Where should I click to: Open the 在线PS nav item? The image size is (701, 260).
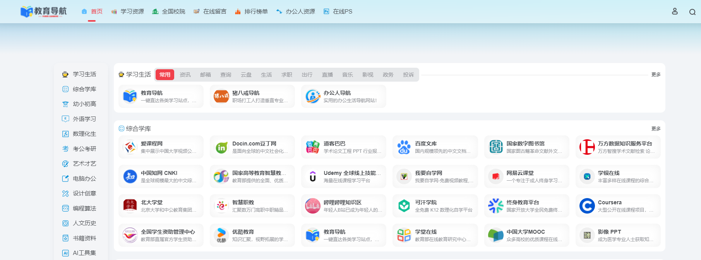tap(338, 12)
